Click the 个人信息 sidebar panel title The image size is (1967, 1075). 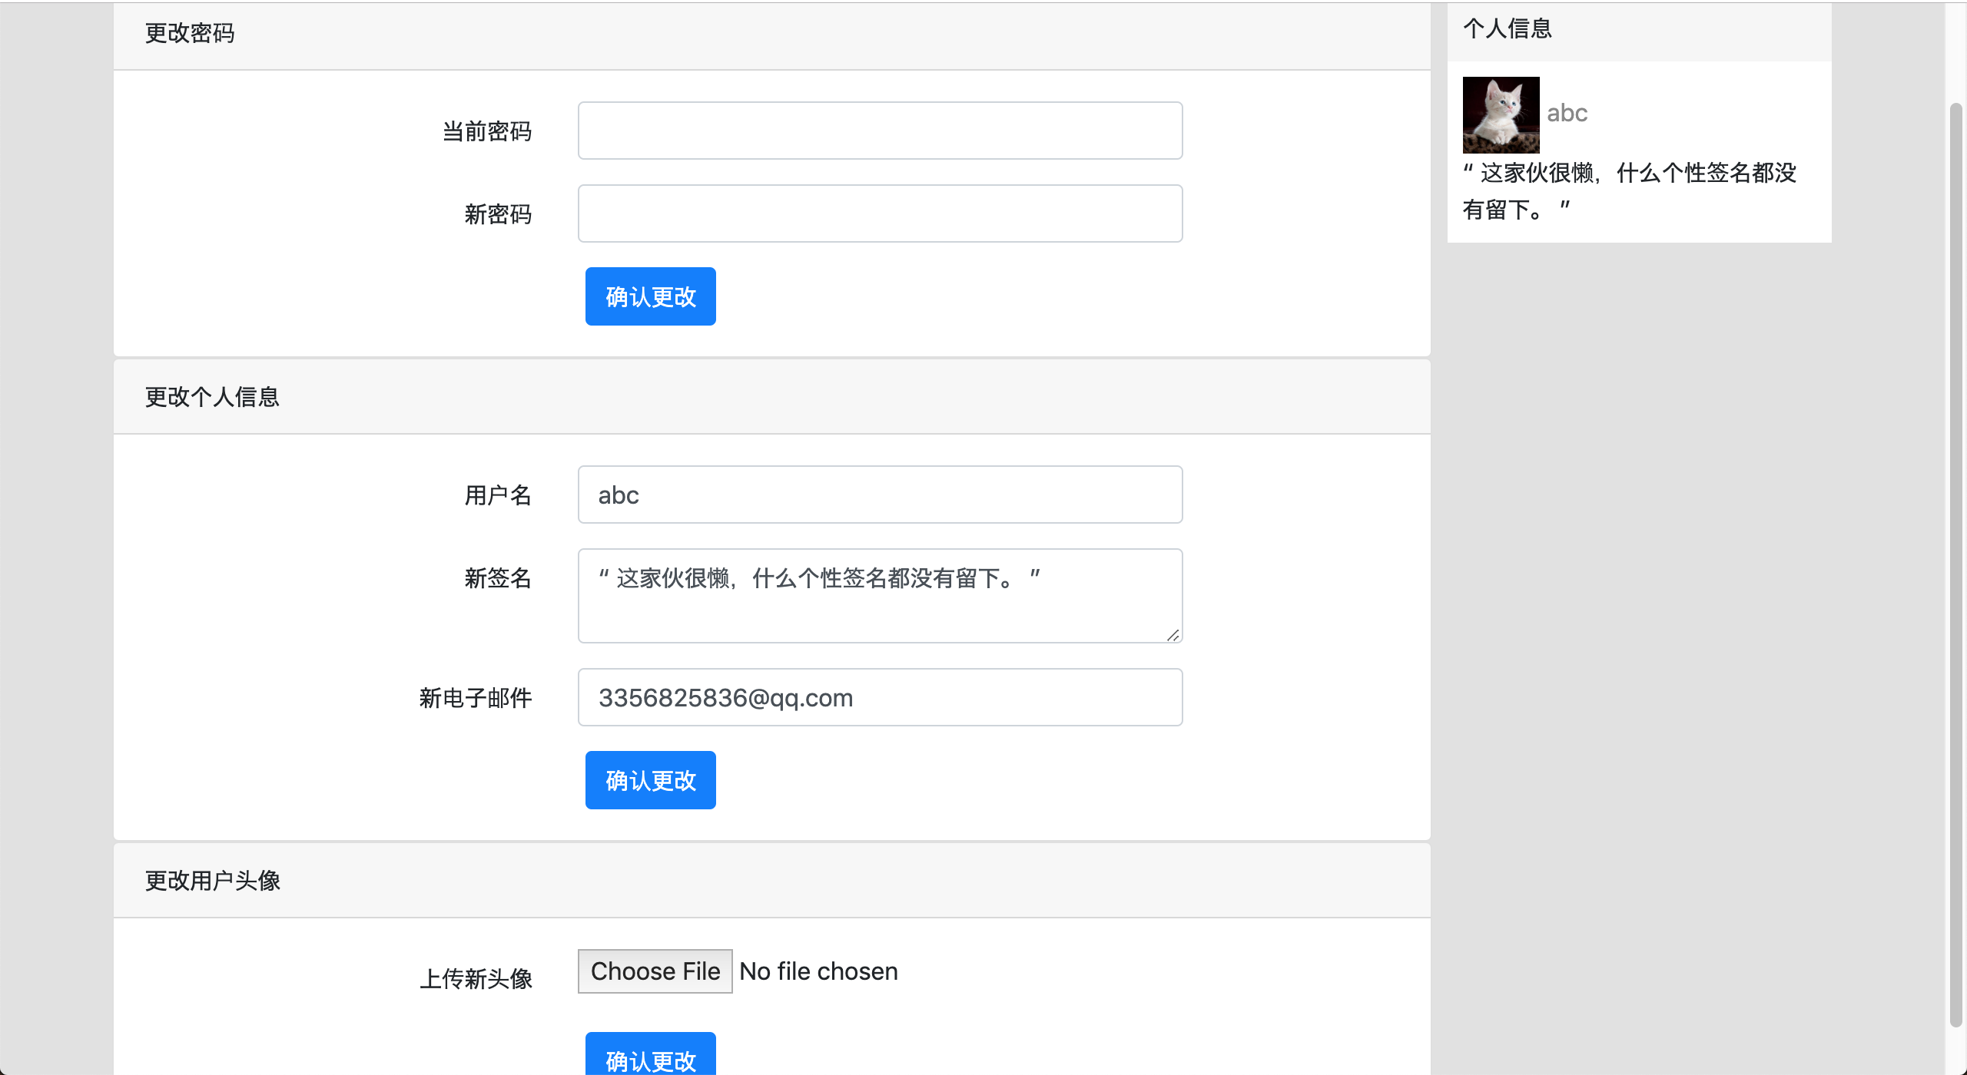coord(1507,28)
